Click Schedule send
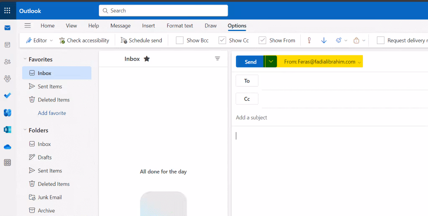Image resolution: width=428 pixels, height=216 pixels. click(x=142, y=40)
